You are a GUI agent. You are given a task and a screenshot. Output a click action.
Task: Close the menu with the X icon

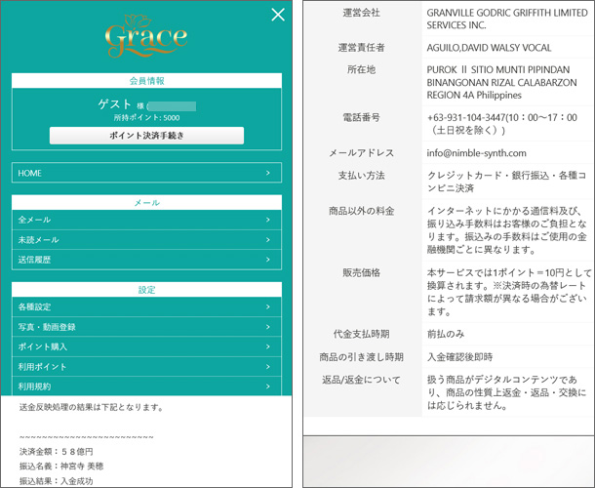point(278,14)
